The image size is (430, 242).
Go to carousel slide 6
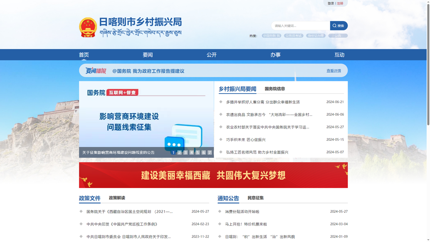coord(204,152)
